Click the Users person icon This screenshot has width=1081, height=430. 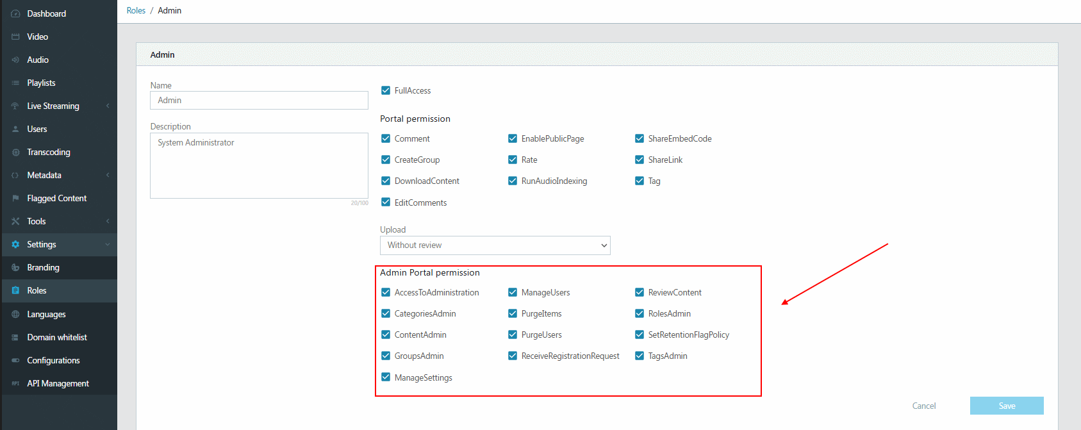click(15, 129)
